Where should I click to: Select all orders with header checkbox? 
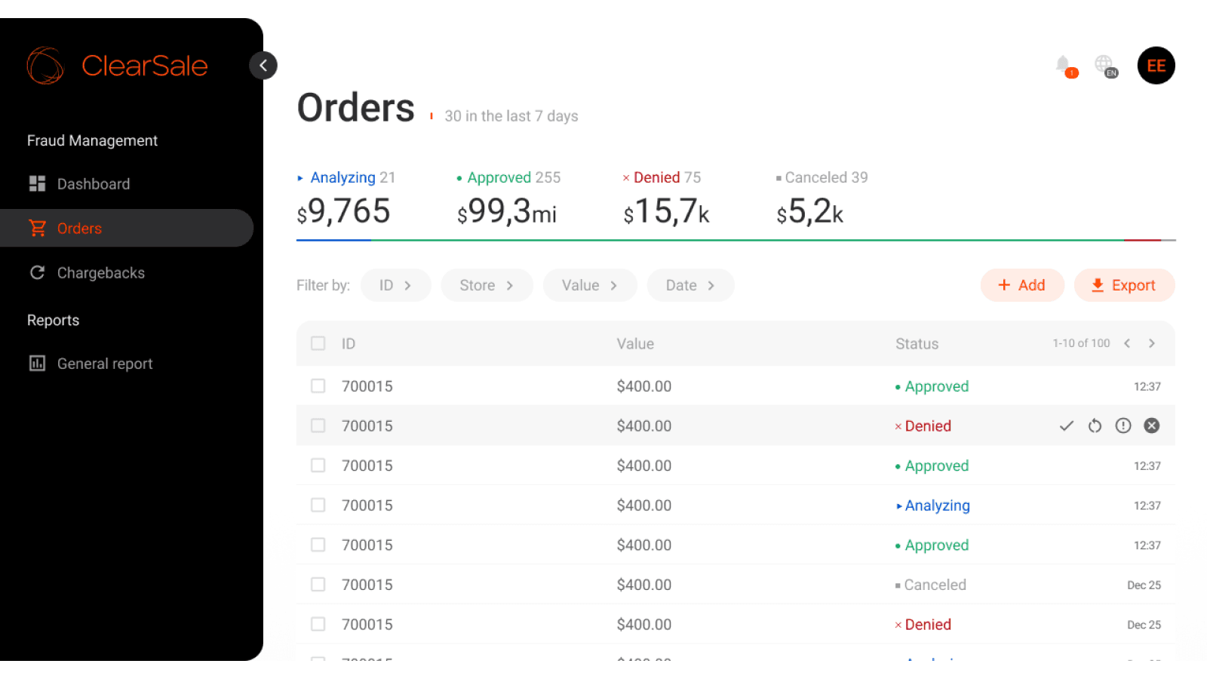[318, 343]
